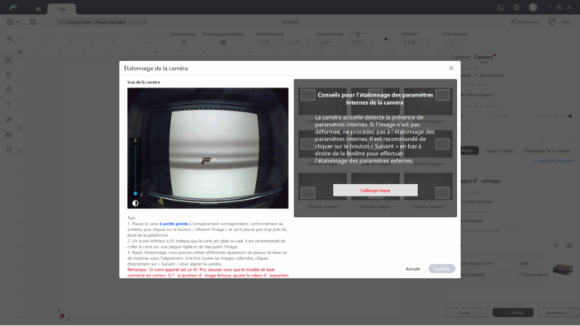Expand the arrow beside Cadre button
580x326 pixels.
point(483,313)
